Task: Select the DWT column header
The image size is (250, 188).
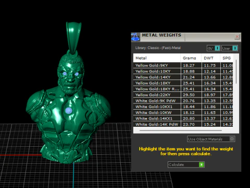Action: pyautogui.click(x=211, y=58)
